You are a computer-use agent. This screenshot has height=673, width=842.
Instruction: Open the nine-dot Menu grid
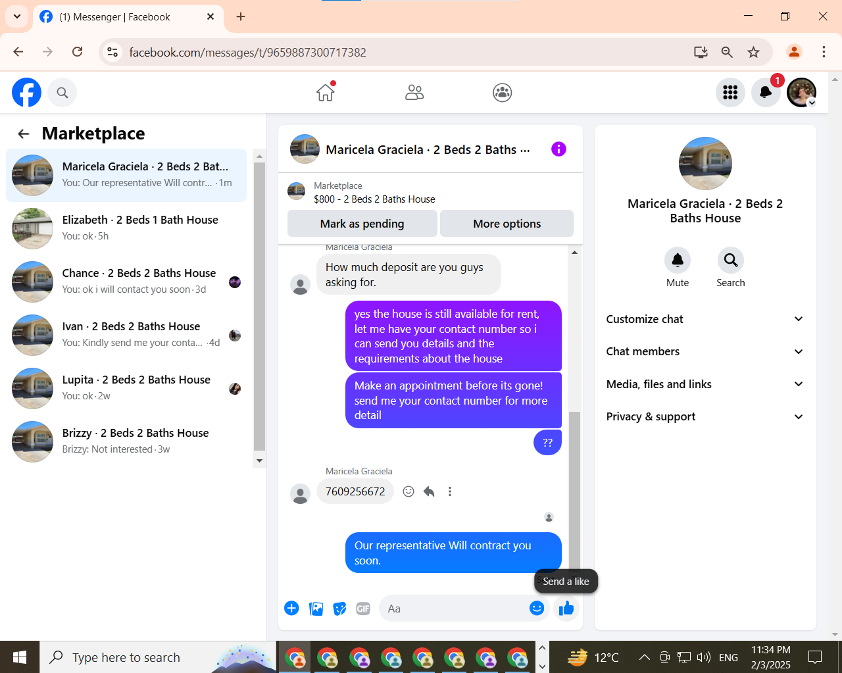(730, 93)
